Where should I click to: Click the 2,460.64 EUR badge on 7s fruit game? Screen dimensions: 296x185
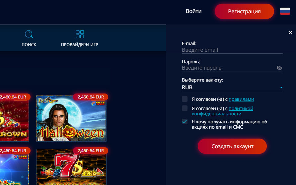[x=91, y=151]
